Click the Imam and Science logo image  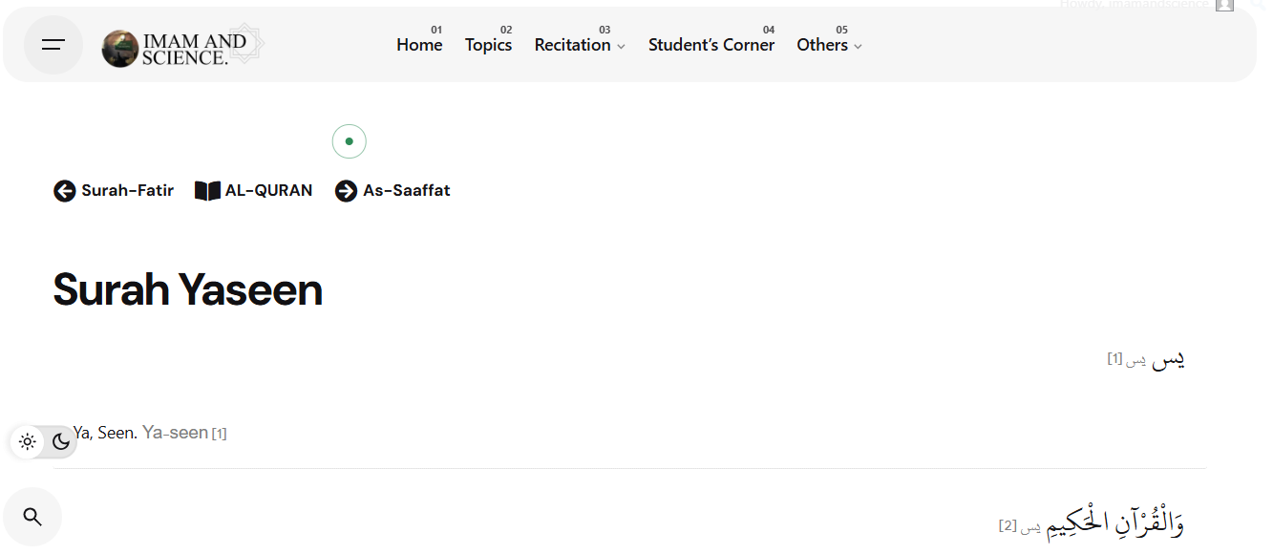(x=120, y=49)
